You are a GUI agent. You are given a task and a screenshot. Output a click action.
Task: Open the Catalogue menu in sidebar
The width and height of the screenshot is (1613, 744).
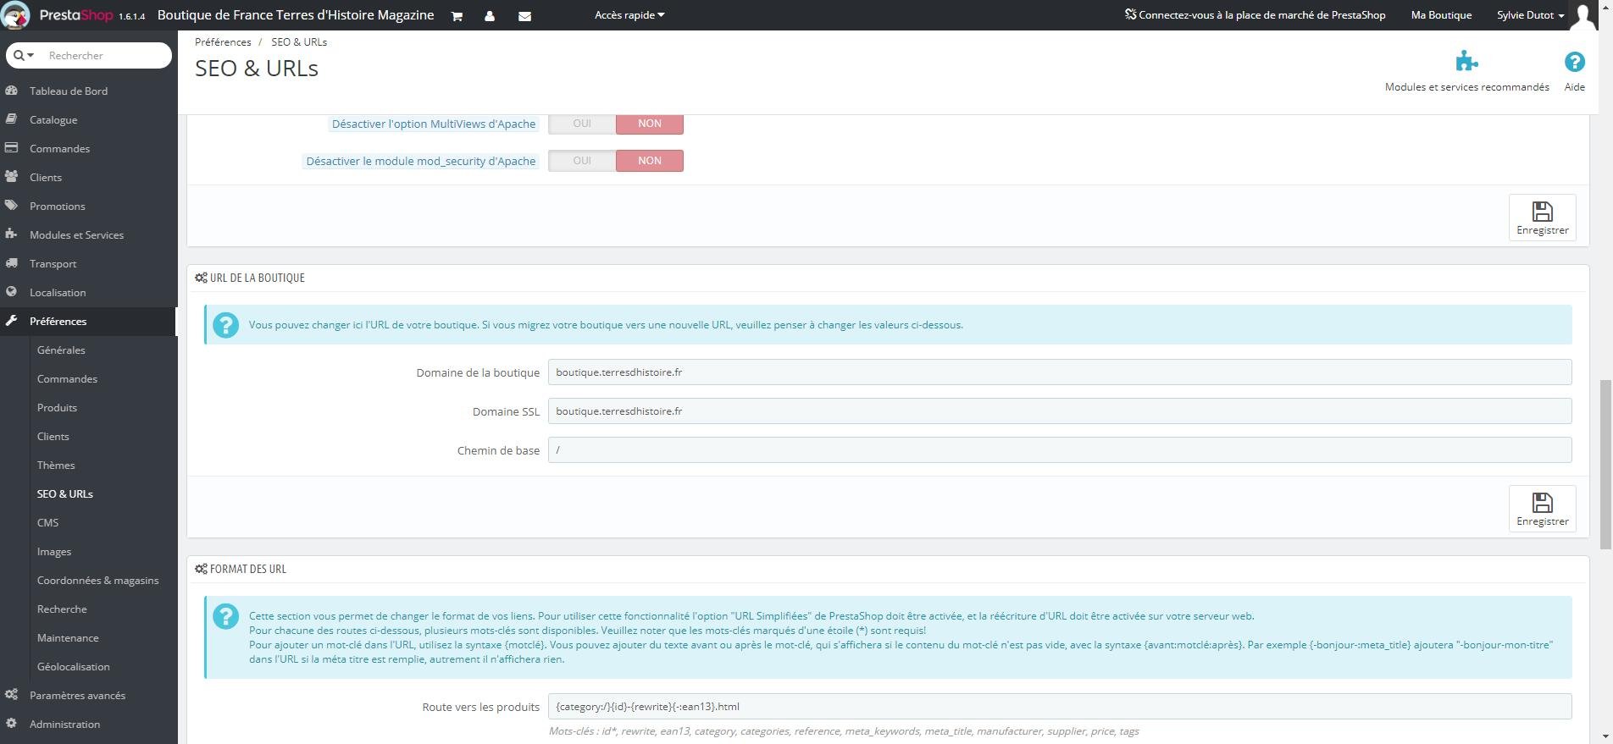53,119
